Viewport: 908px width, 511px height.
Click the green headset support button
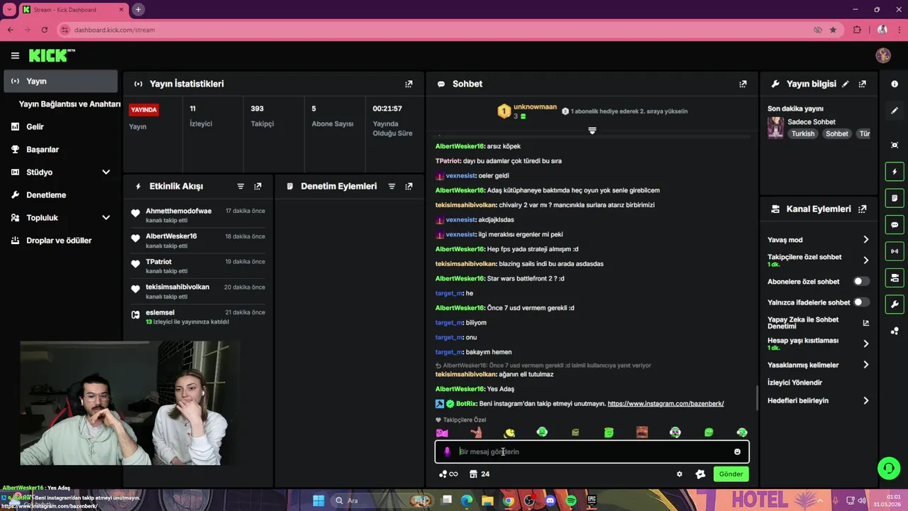pyautogui.click(x=888, y=468)
